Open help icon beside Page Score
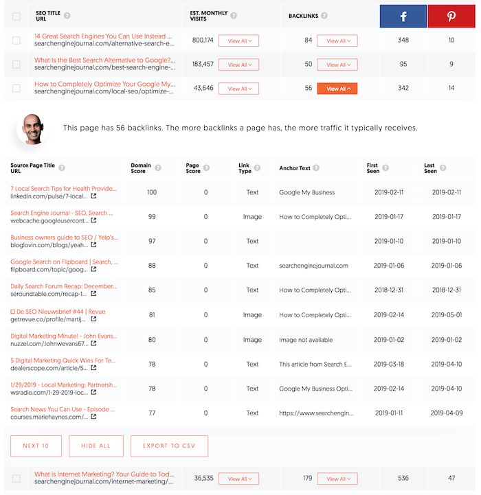The height and width of the screenshot is (495, 481). pyautogui.click(x=206, y=168)
